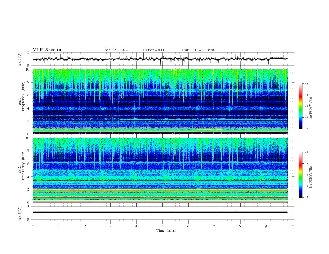Select the ch.1 "Frequency (kHz)" axis label
The width and height of the screenshot is (329, 254).
[23, 97]
